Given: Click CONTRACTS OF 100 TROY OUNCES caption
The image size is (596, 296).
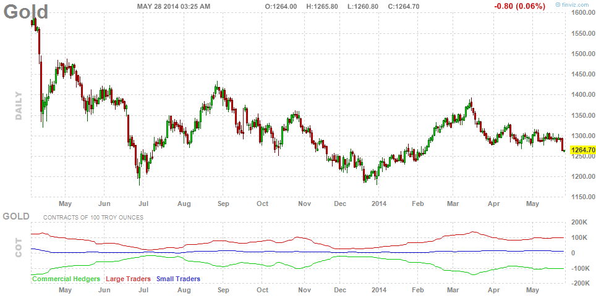Looking at the screenshot, I should (x=93, y=218).
